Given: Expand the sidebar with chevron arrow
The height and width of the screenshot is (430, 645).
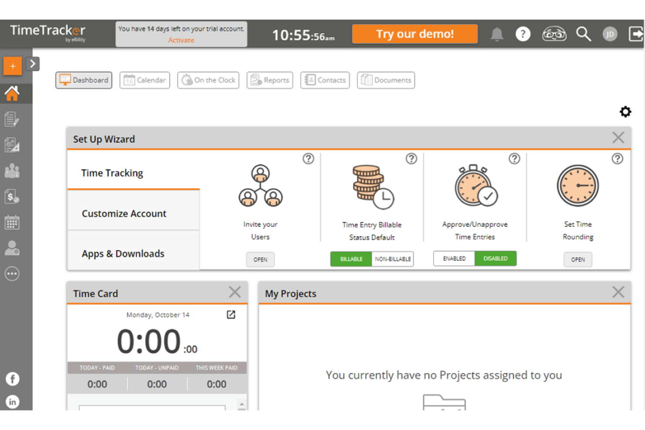Looking at the screenshot, I should coord(33,64).
